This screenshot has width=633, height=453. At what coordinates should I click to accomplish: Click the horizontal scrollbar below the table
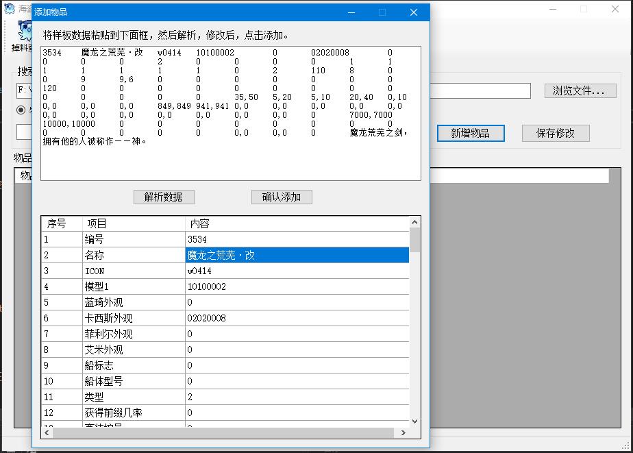coord(226,432)
